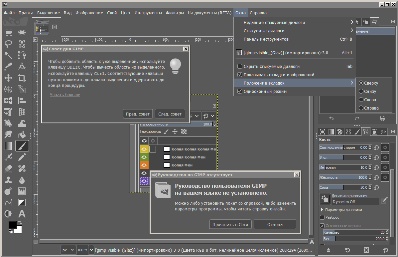This screenshot has height=257, width=398.
Task: Click the black foreground color swatch
Action: tap(12, 225)
